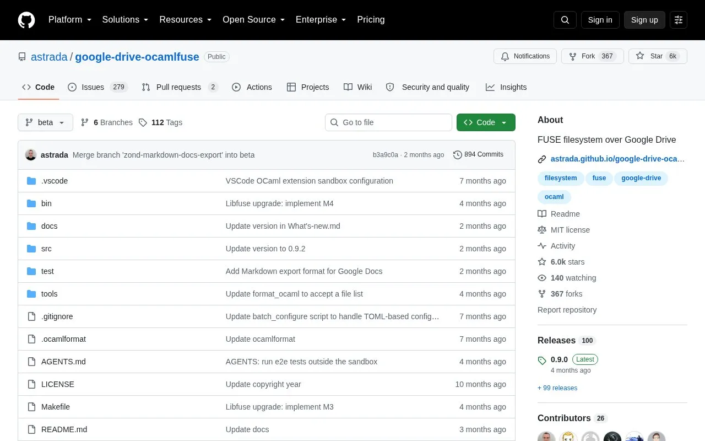Click the release tag icon for 0.9.0
The width and height of the screenshot is (705, 441).
542,361
